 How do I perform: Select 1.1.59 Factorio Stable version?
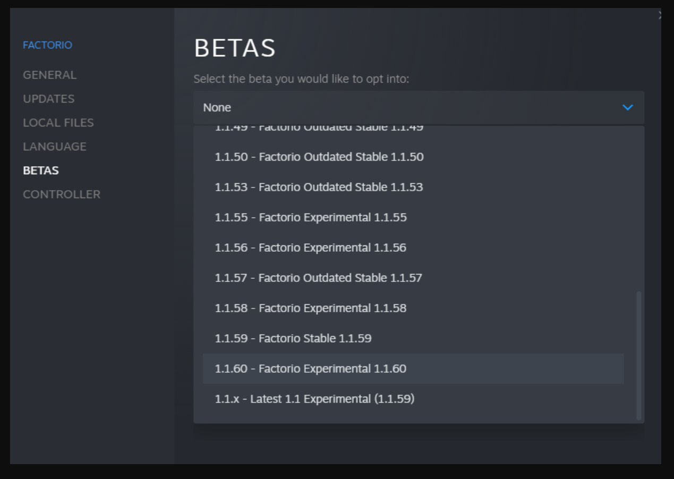pos(413,338)
